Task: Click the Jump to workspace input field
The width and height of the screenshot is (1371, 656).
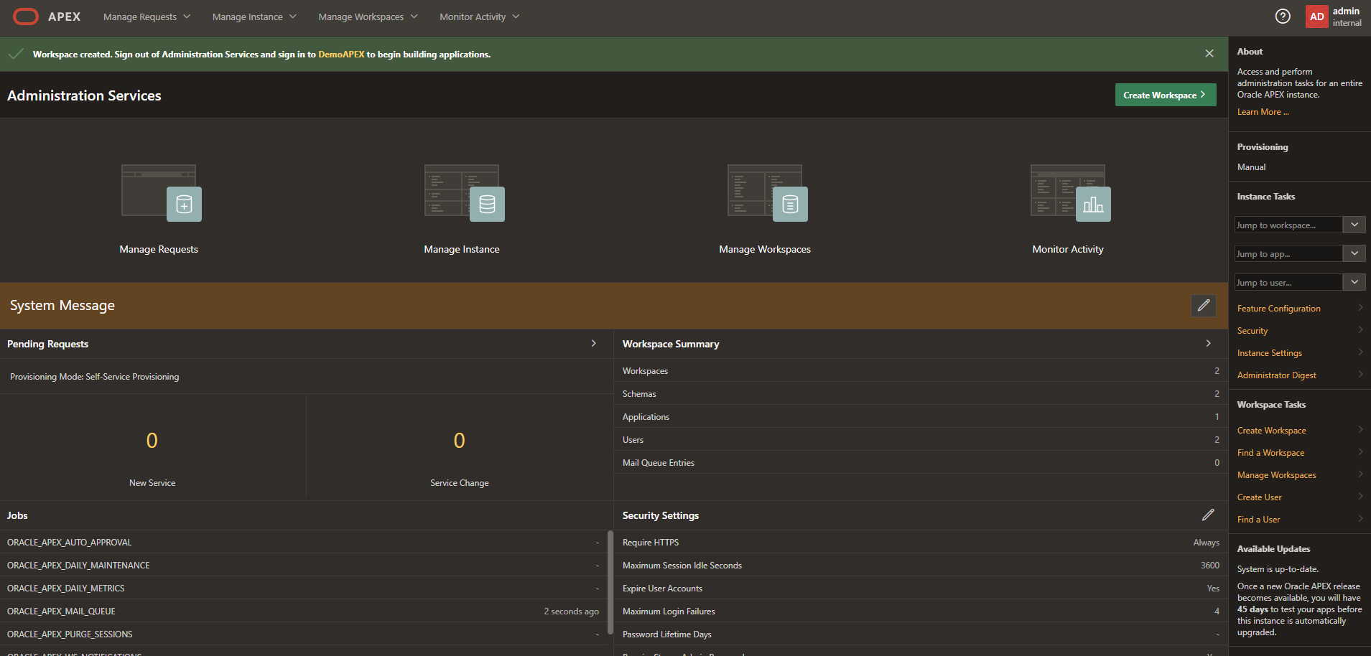Action: coord(1288,225)
